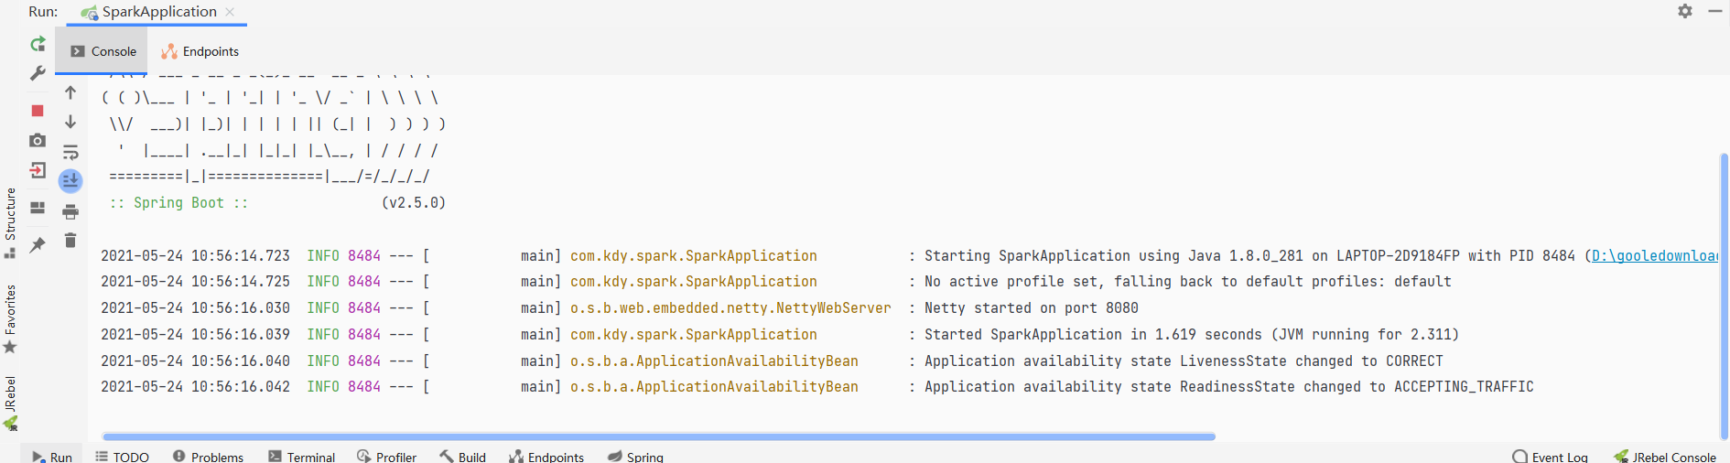Stop the running application
Image resolution: width=1730 pixels, height=463 pixels.
point(38,111)
